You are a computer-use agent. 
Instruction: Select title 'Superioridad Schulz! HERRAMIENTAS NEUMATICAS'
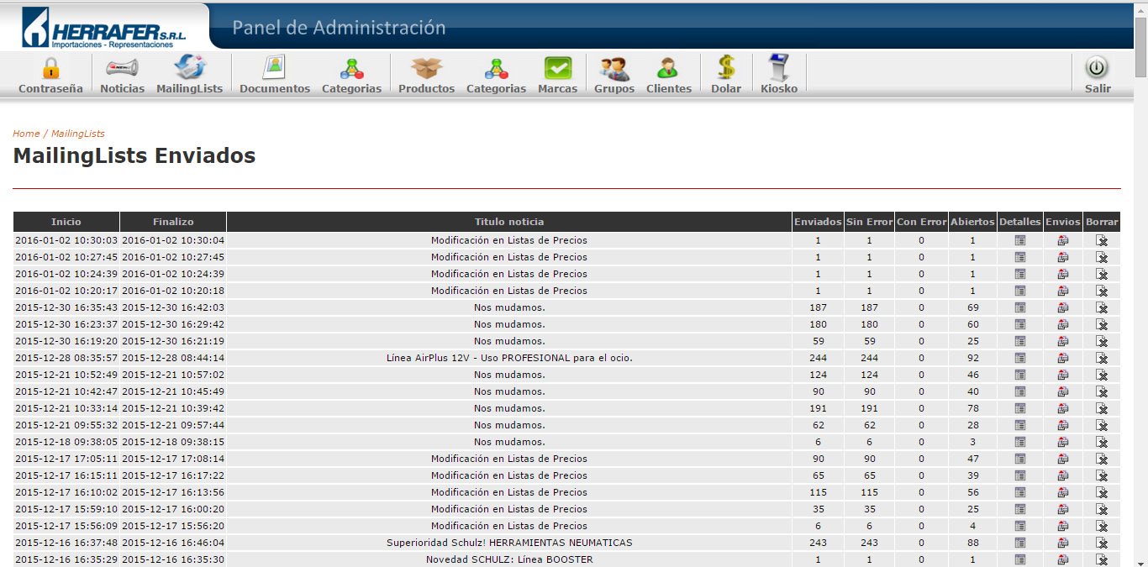(509, 543)
